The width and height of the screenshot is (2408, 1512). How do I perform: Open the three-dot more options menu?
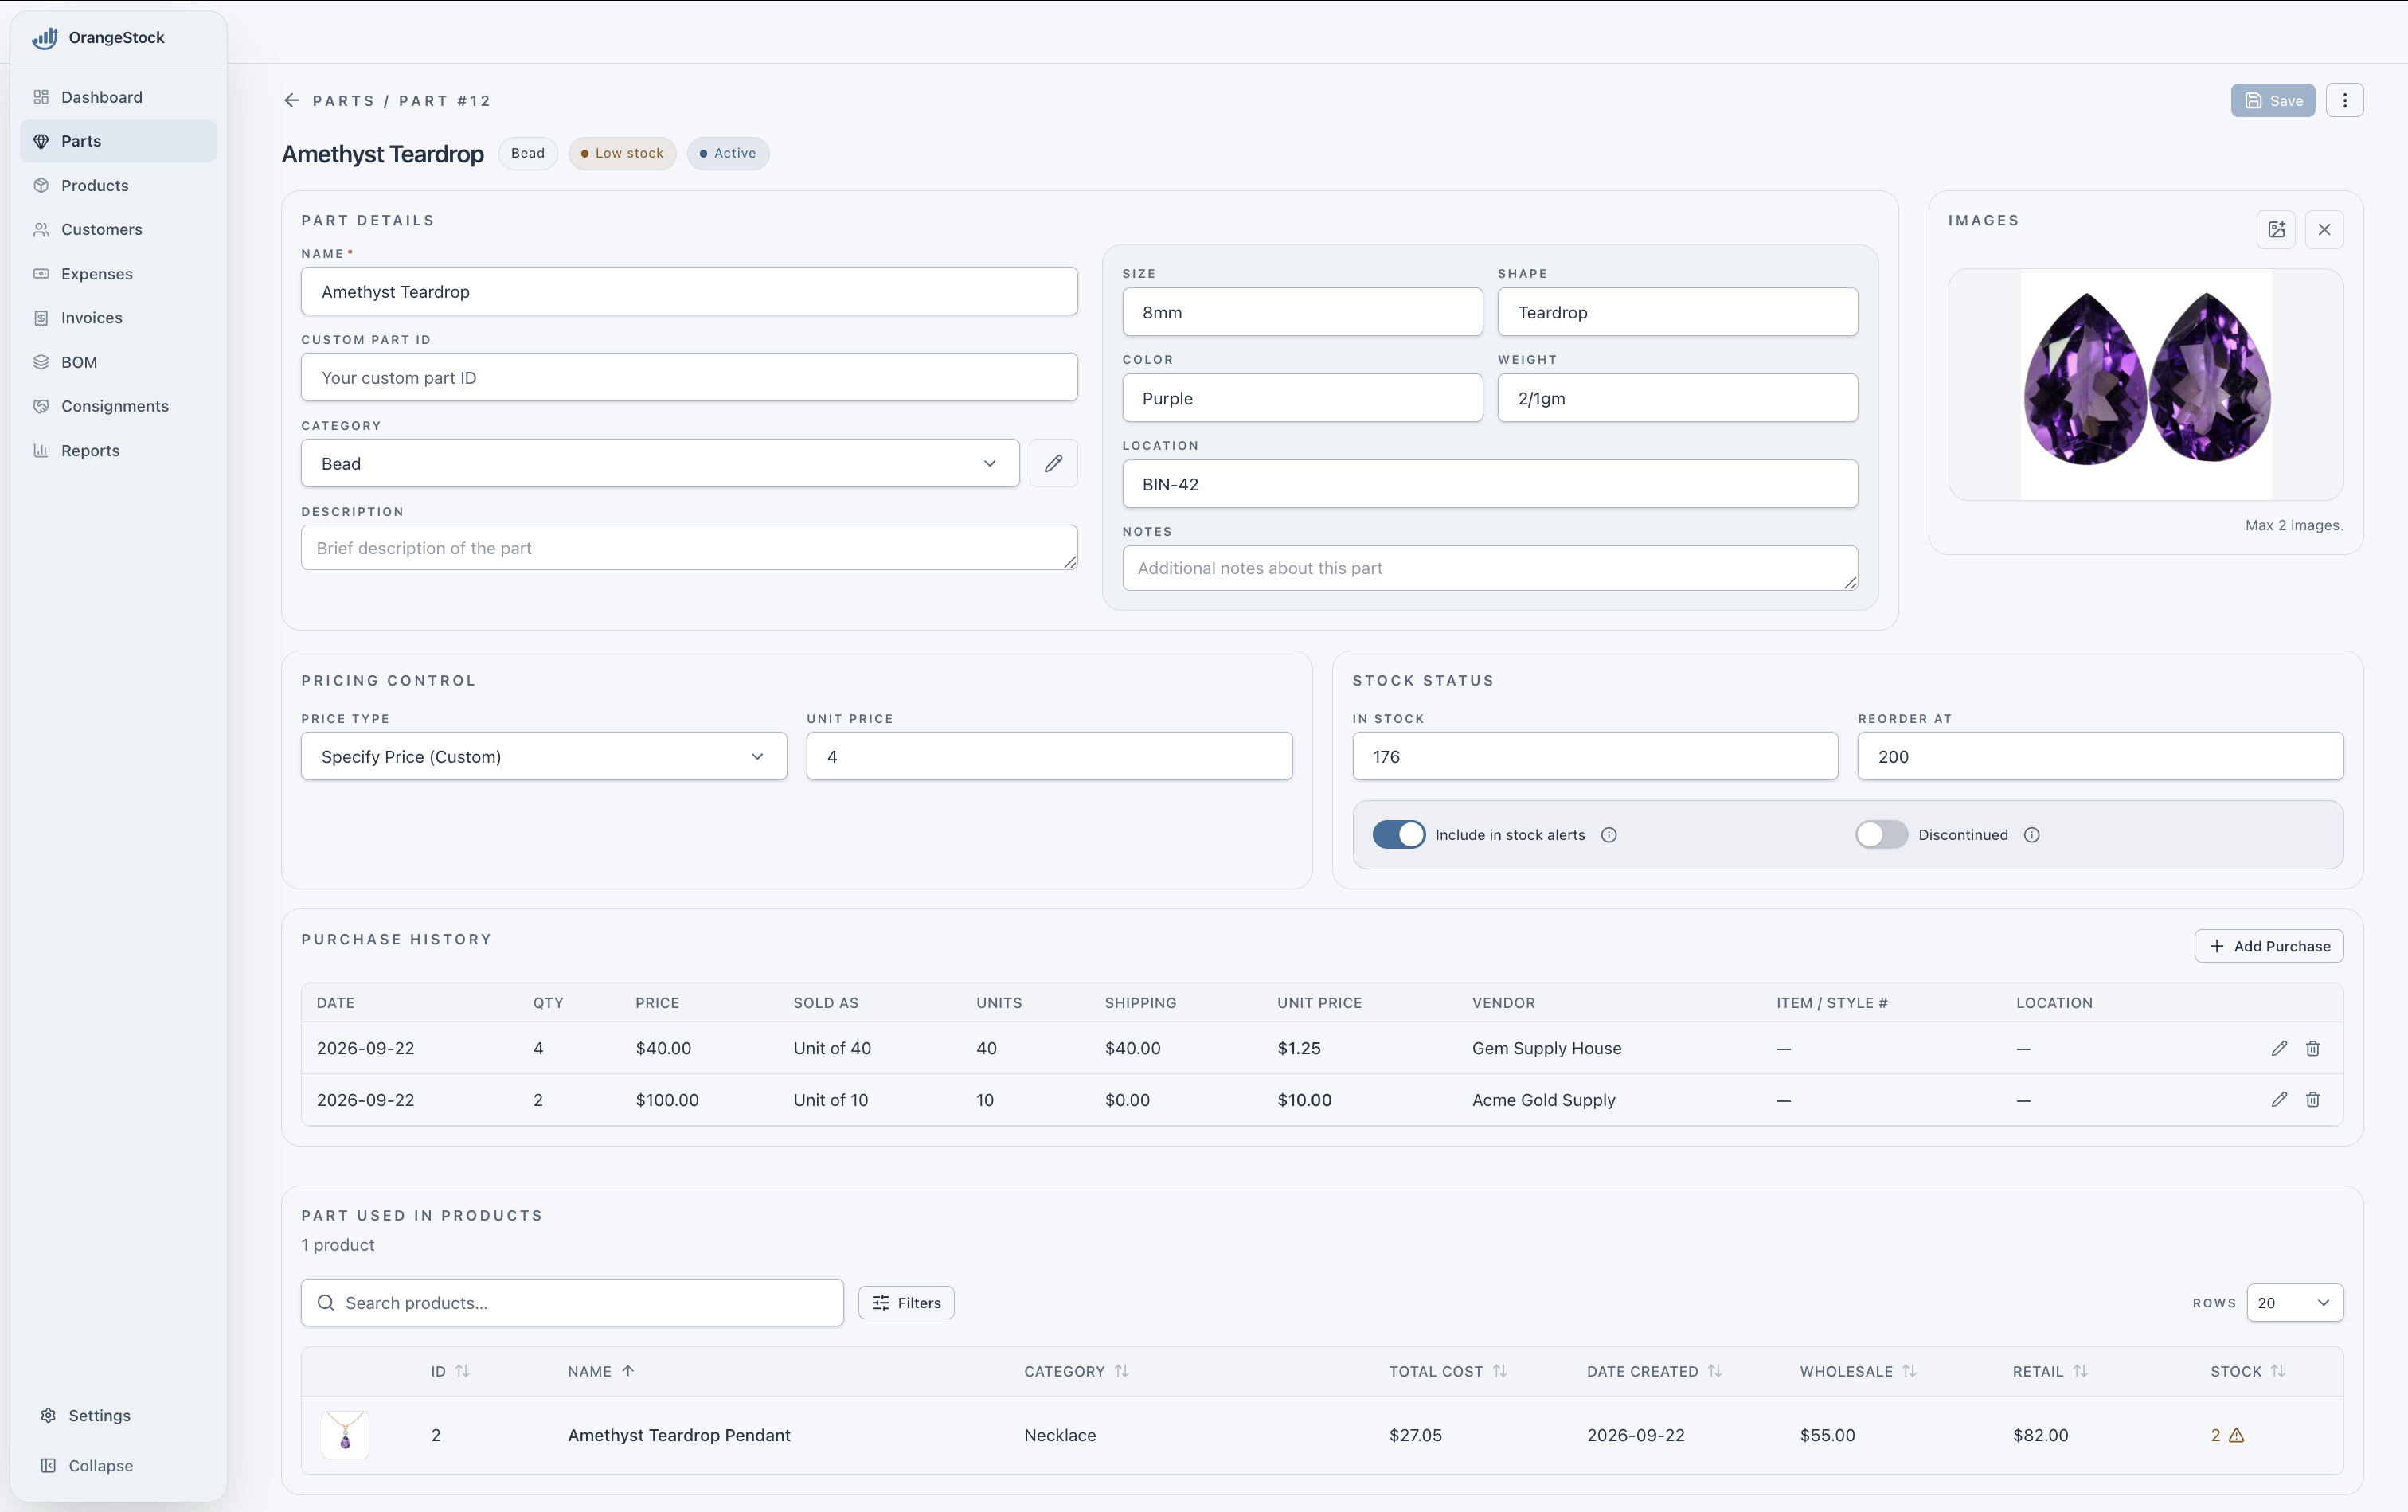pyautogui.click(x=2344, y=100)
